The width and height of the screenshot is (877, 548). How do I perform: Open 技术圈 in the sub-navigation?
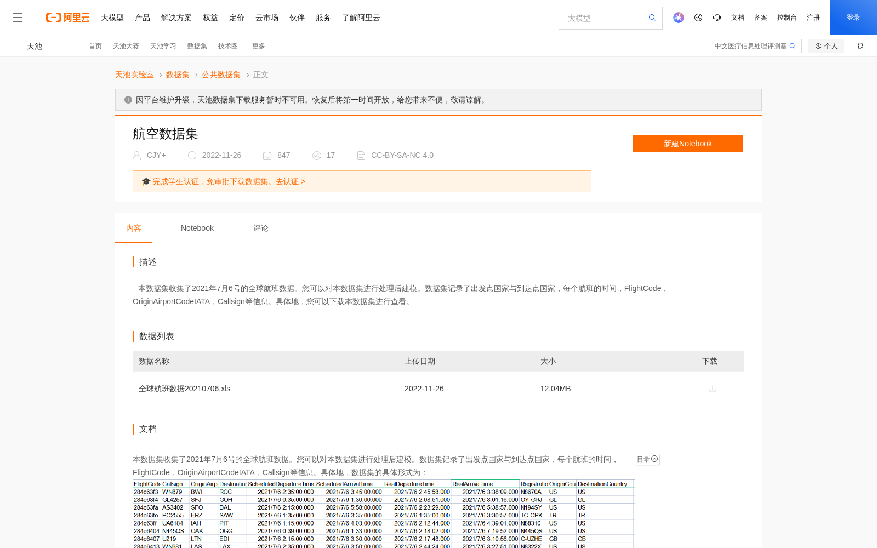point(228,46)
